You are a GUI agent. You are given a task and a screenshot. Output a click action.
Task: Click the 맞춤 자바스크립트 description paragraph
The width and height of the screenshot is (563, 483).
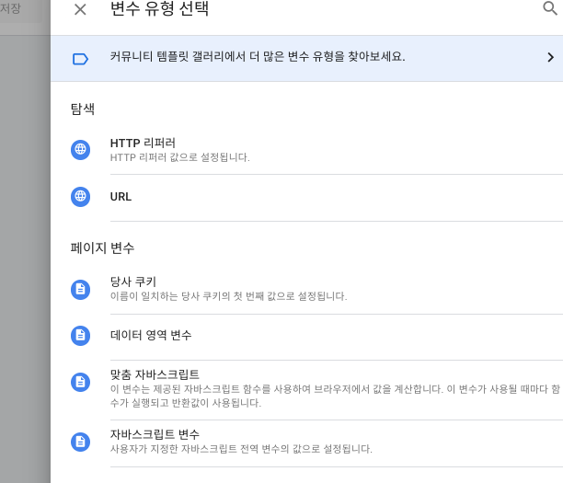coord(335,396)
